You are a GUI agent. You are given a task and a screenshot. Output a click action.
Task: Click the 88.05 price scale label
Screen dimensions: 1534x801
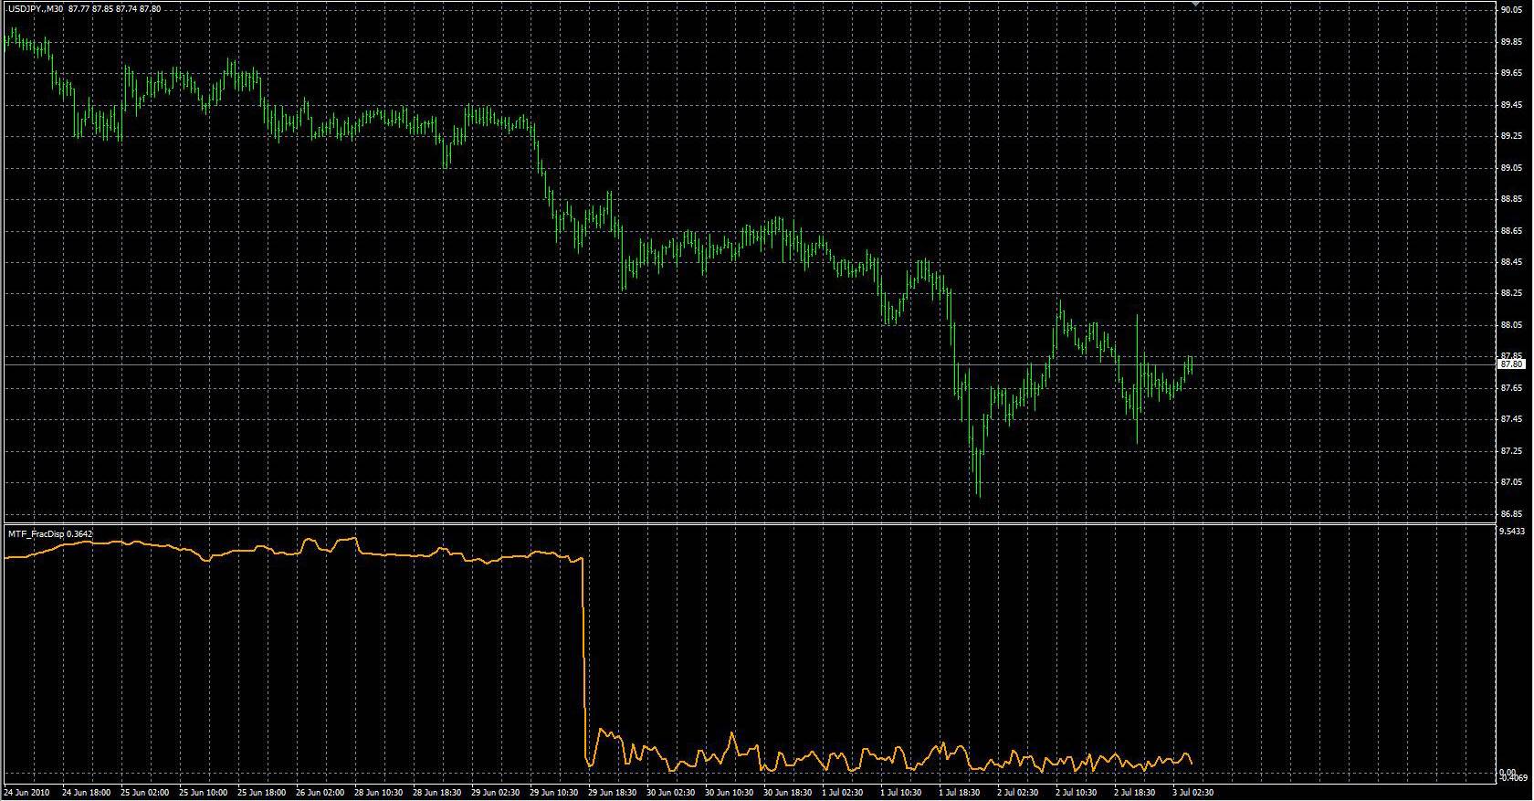click(x=1511, y=325)
